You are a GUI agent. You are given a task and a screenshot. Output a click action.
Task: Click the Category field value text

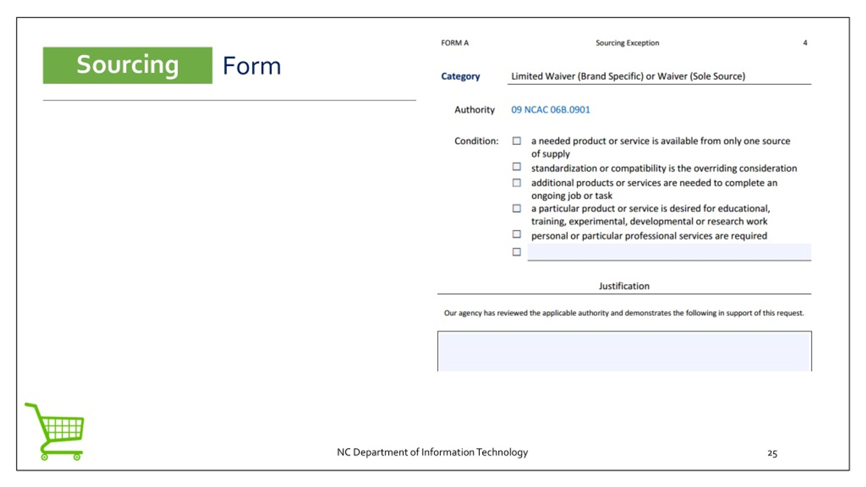(628, 76)
